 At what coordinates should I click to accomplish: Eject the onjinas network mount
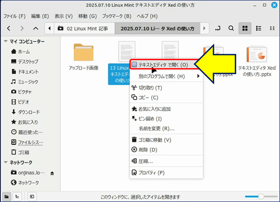click(52, 173)
